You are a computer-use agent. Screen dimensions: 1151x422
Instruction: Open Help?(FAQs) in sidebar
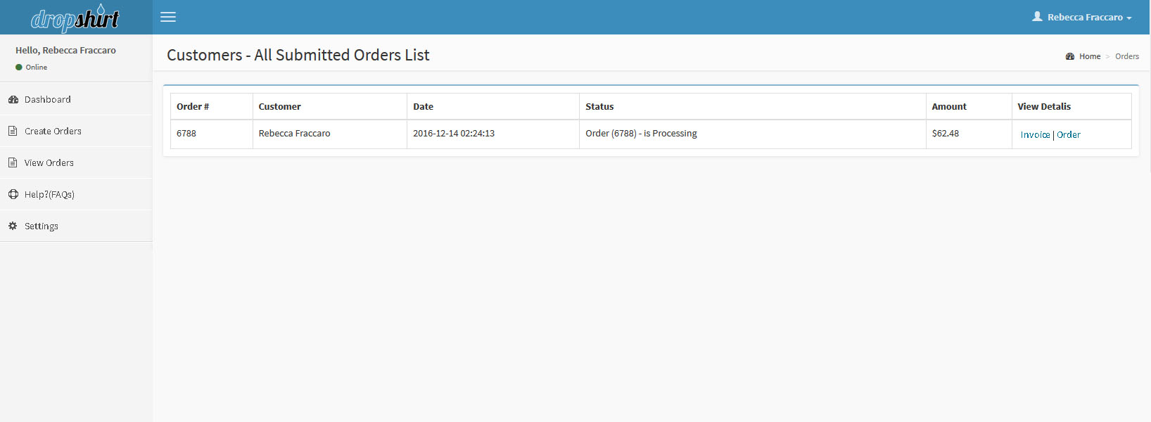point(76,194)
